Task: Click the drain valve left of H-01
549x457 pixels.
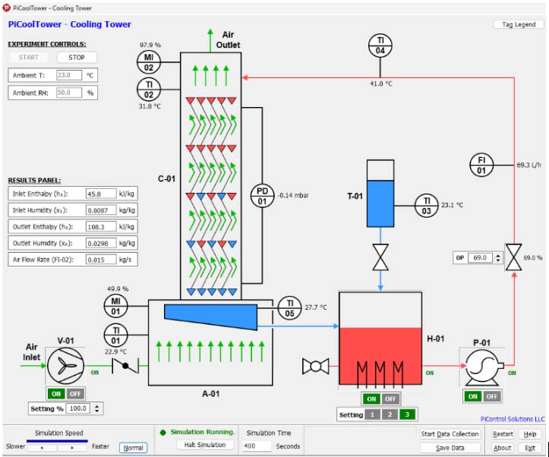Action: (315, 367)
